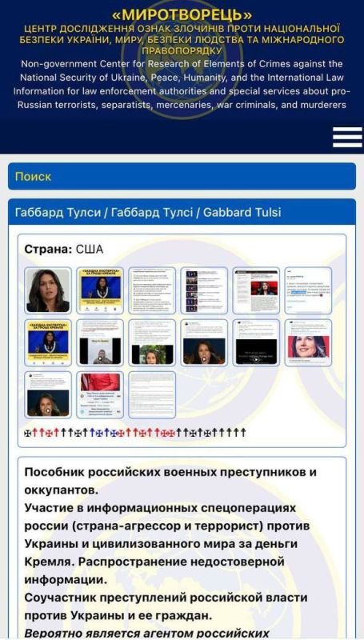Image resolution: width=364 pixels, height=640 pixels.
Task: Open the thumbnail with blue-highlighted post text
Action: click(309, 290)
